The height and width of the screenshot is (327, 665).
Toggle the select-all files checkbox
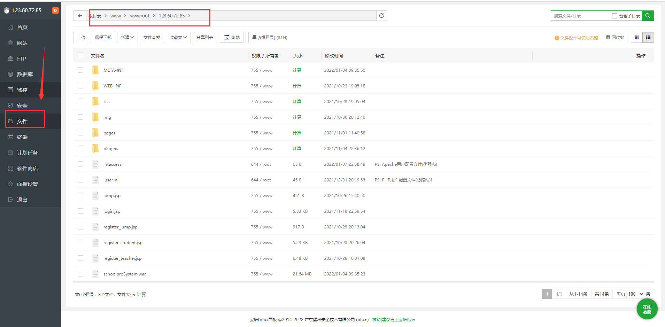coord(80,55)
